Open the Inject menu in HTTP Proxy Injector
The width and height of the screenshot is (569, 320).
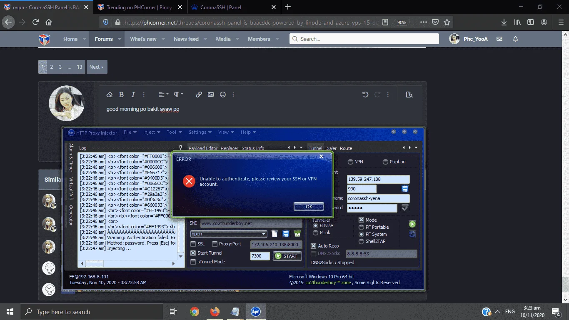click(x=152, y=132)
